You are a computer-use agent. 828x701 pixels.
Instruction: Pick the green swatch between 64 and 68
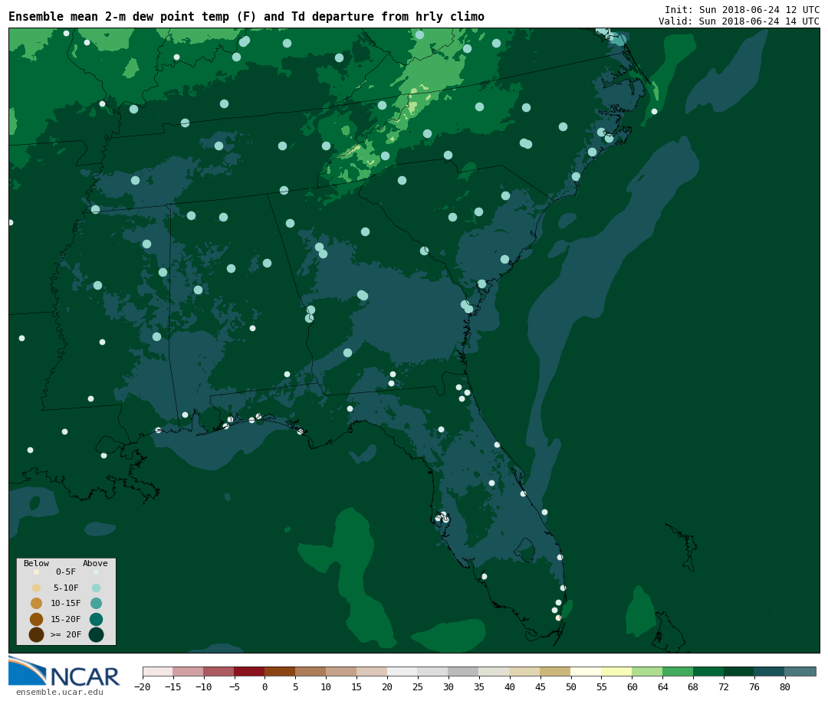coord(678,671)
